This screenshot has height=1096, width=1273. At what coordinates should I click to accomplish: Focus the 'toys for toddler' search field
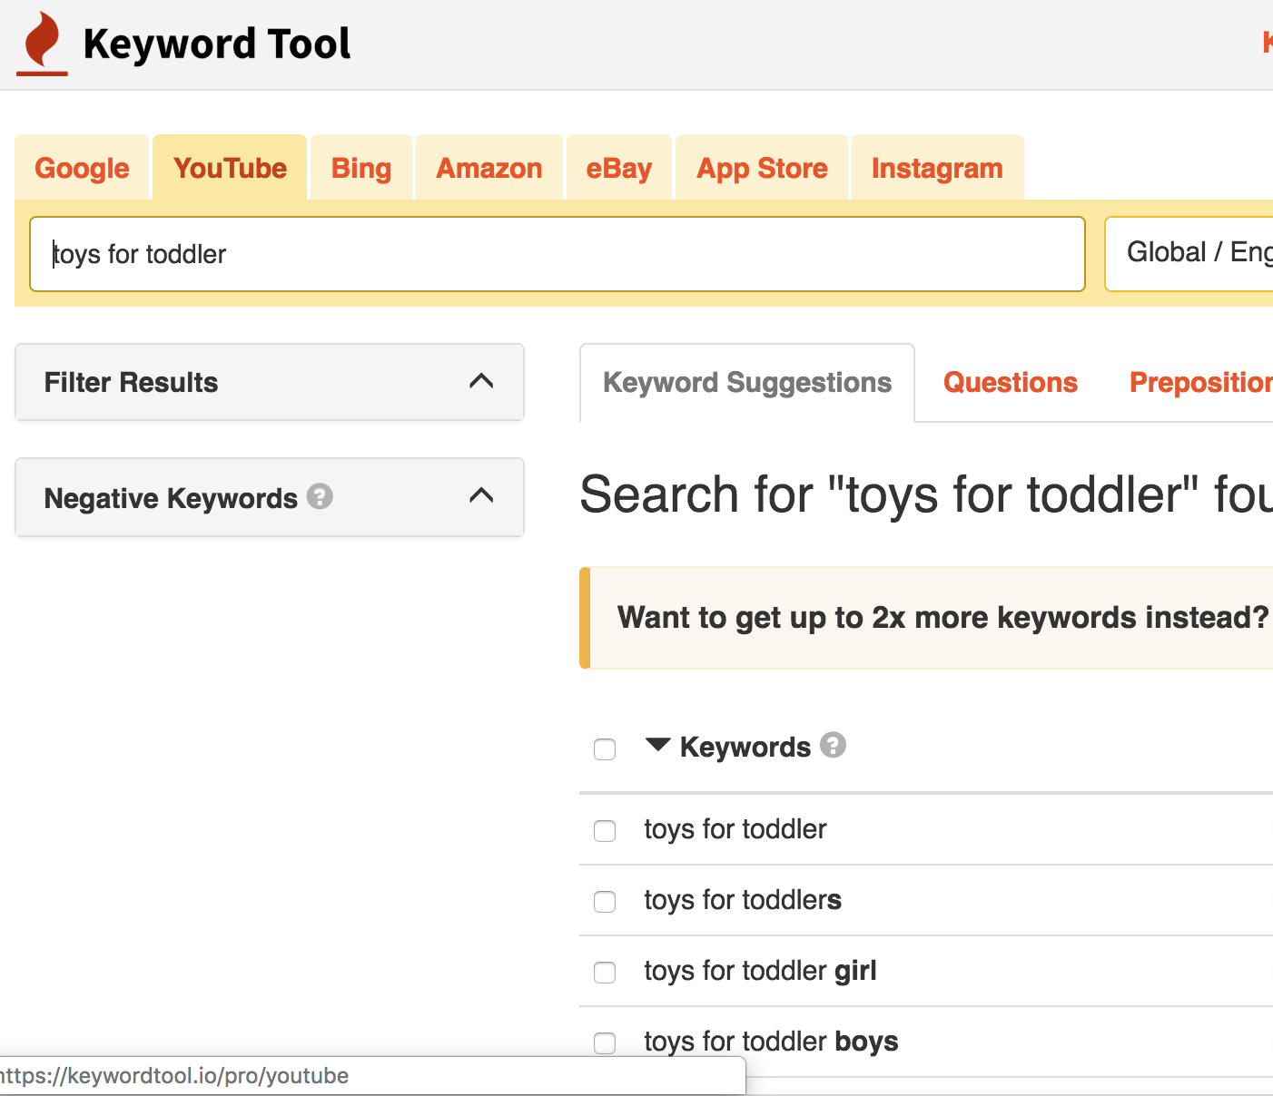point(558,254)
